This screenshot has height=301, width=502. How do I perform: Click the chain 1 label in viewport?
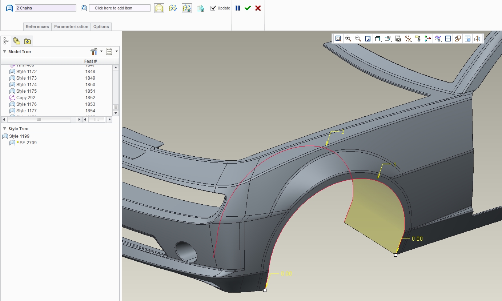pyautogui.click(x=394, y=165)
